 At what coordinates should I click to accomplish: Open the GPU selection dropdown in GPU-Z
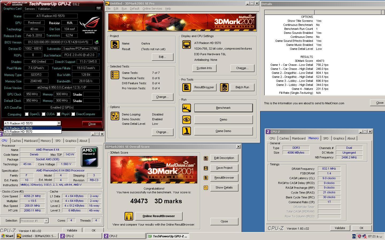coord(59,123)
